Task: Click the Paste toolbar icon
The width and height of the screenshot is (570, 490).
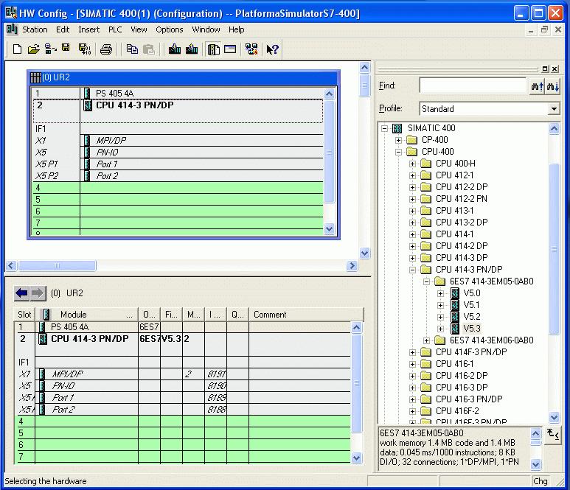Action: 149,49
